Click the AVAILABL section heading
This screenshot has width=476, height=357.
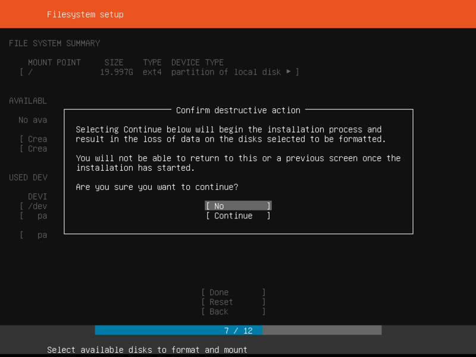[x=28, y=101]
